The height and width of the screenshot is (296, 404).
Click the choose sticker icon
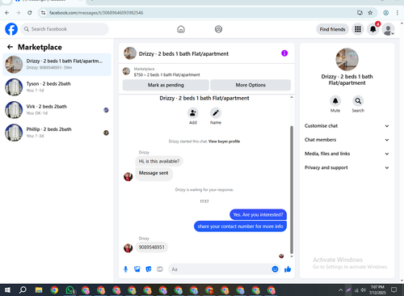click(149, 269)
